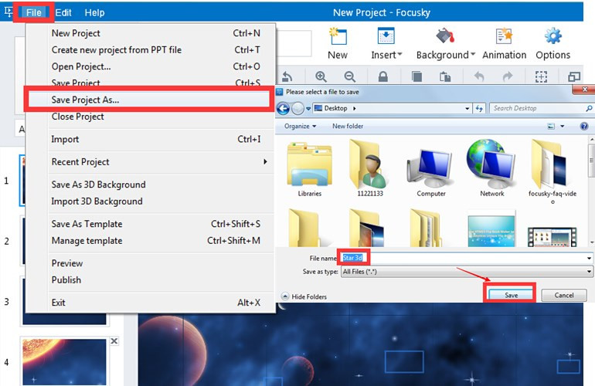Open the Insert toolbar icon
The height and width of the screenshot is (386, 595).
[x=386, y=37]
